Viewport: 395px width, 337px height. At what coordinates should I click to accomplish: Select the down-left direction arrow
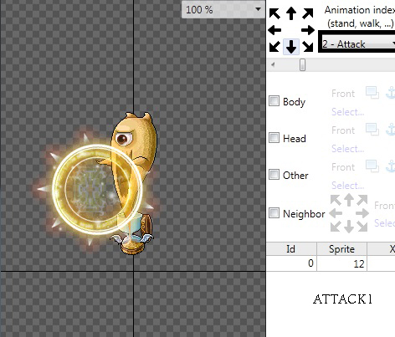coord(274,46)
